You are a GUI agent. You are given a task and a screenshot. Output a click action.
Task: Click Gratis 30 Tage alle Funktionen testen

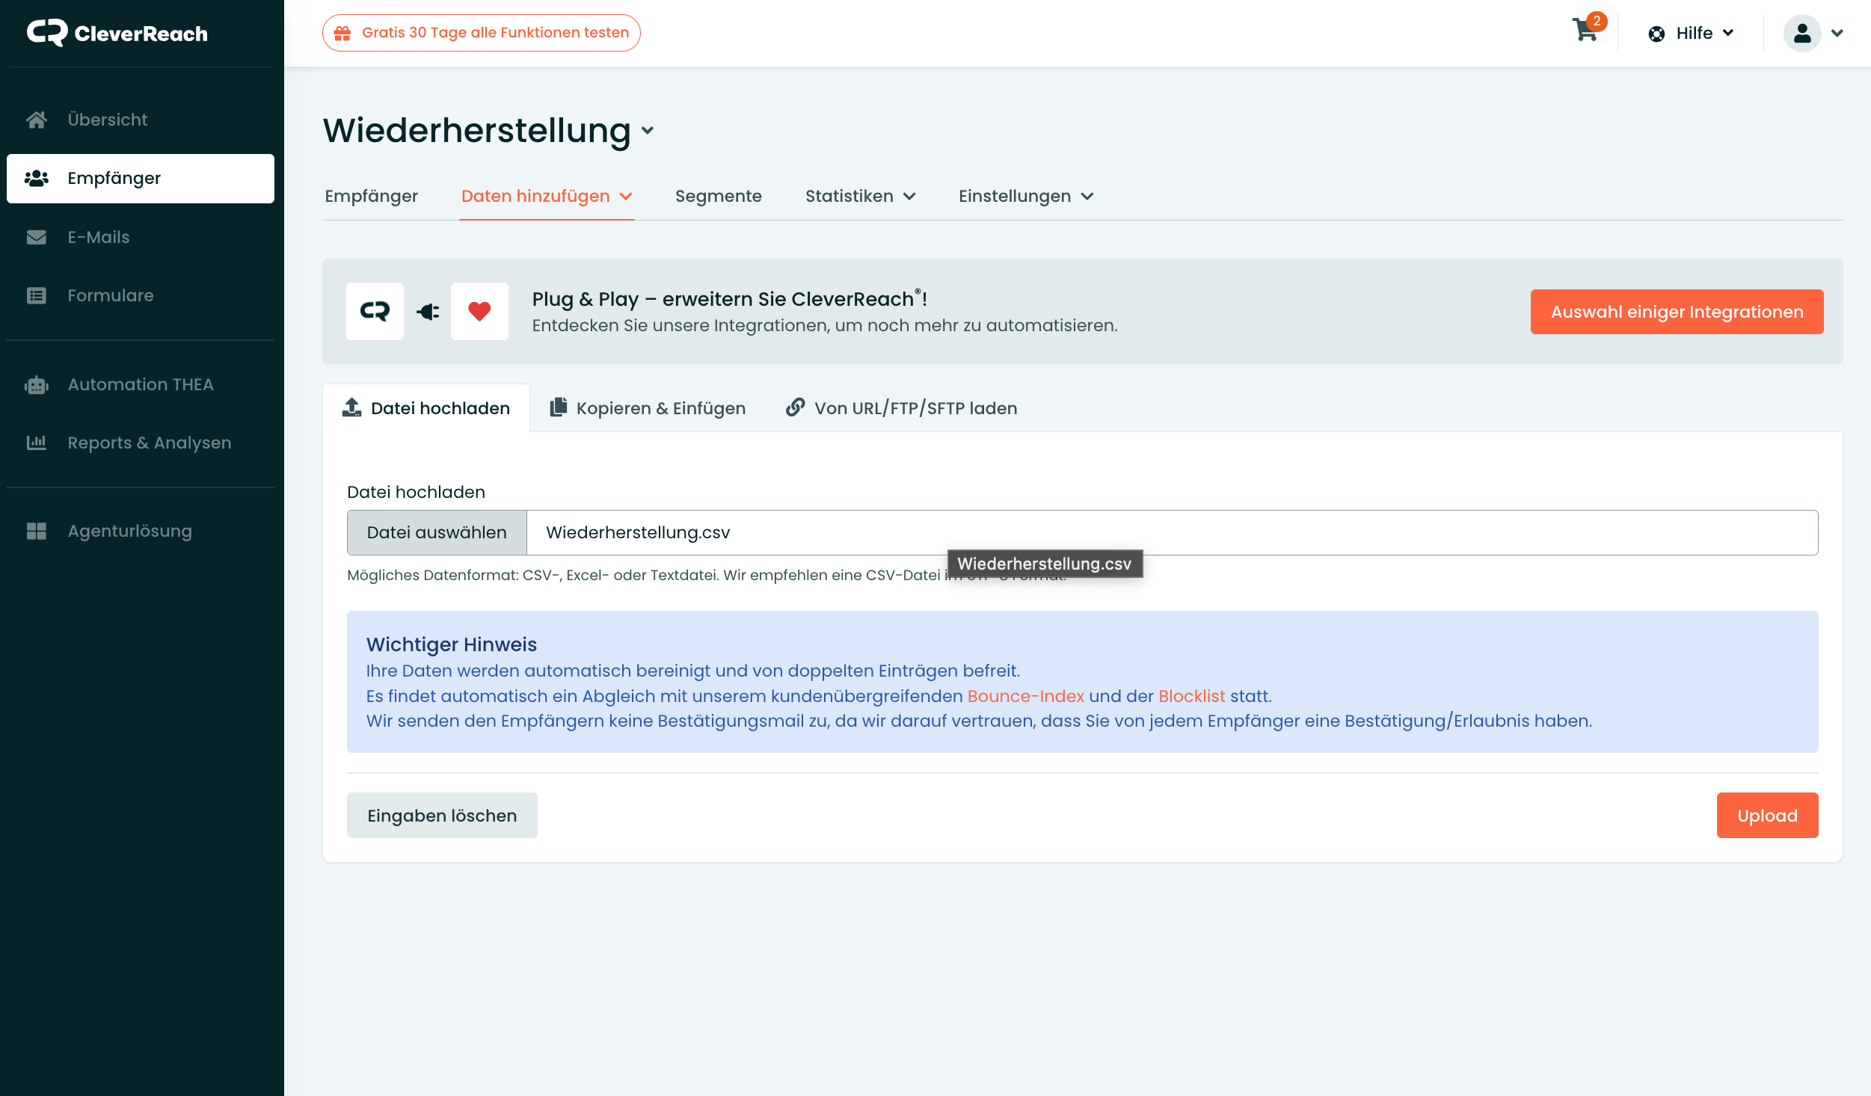coord(481,33)
